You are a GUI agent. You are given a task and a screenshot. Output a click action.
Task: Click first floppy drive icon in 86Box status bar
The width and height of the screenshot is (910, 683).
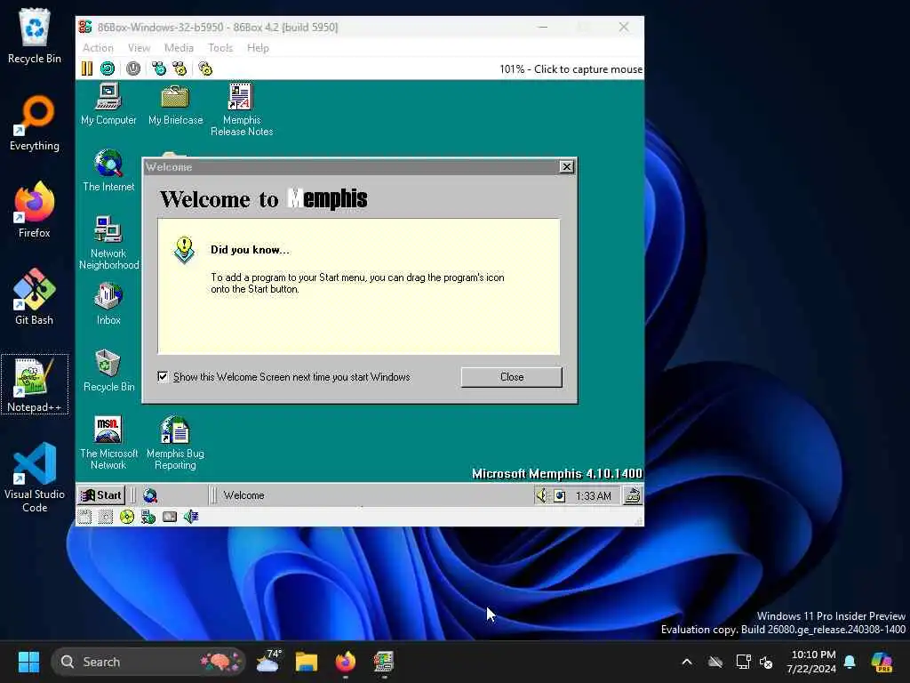pyautogui.click(x=84, y=517)
